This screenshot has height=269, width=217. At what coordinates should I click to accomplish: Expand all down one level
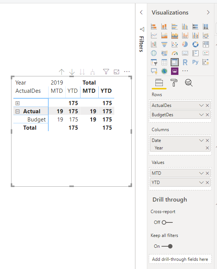(x=92, y=72)
